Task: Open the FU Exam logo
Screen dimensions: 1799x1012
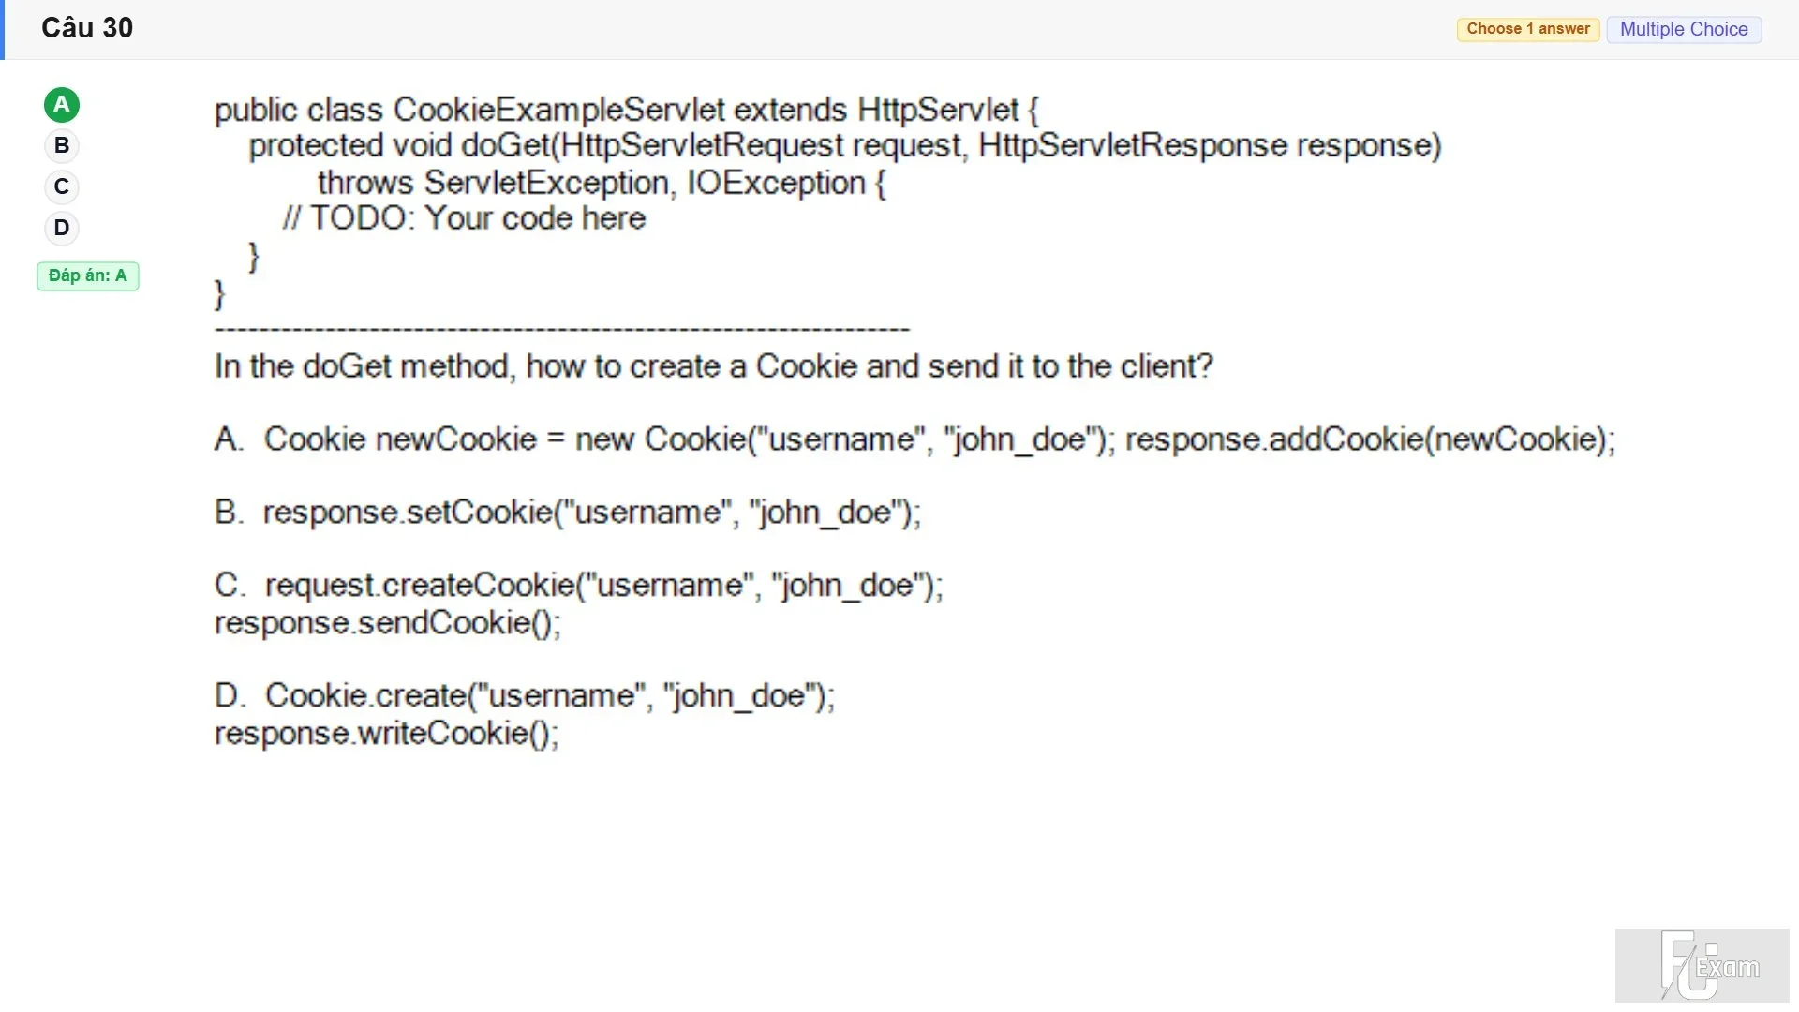Action: [x=1702, y=965]
